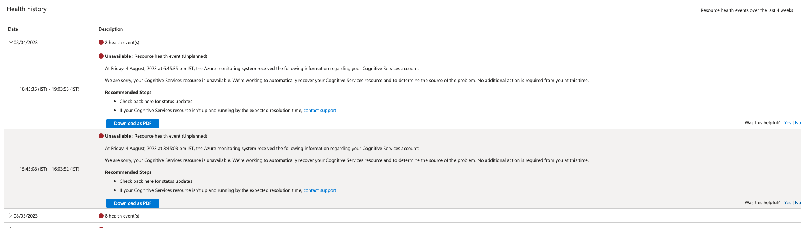Image resolution: width=803 pixels, height=228 pixels.
Task: Click the Description column header
Action: (x=110, y=29)
